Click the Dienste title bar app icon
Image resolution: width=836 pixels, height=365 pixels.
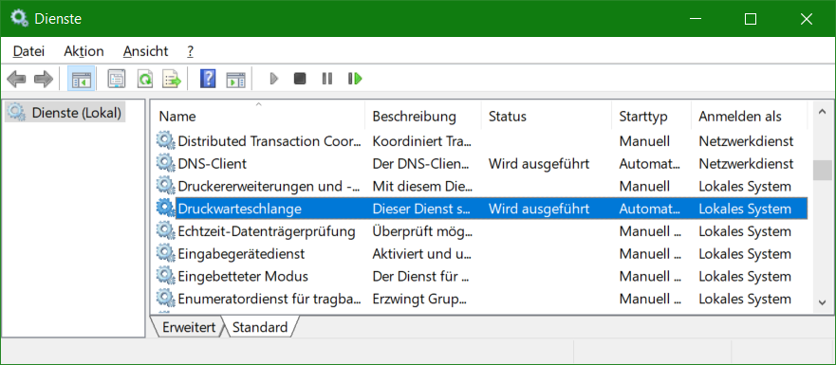pyautogui.click(x=19, y=19)
